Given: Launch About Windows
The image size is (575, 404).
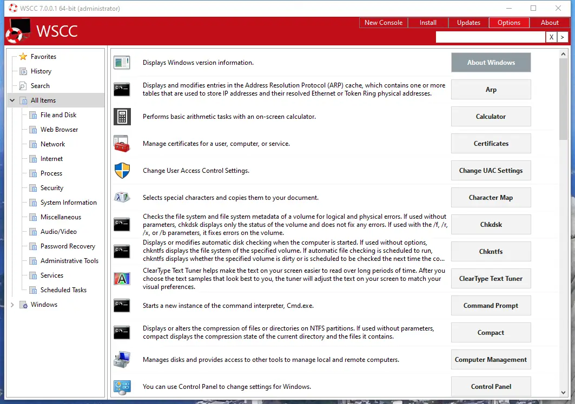Looking at the screenshot, I should [x=491, y=63].
